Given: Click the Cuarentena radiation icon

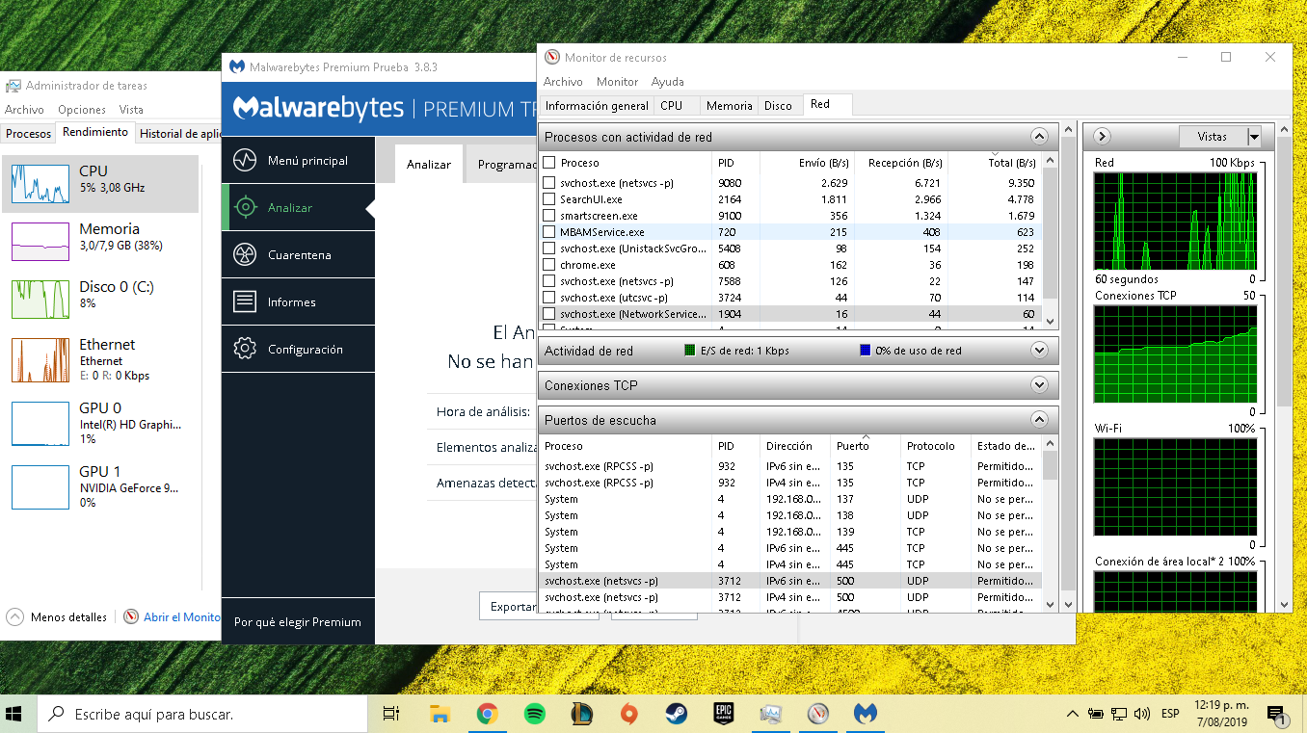Looking at the screenshot, I should [x=245, y=254].
